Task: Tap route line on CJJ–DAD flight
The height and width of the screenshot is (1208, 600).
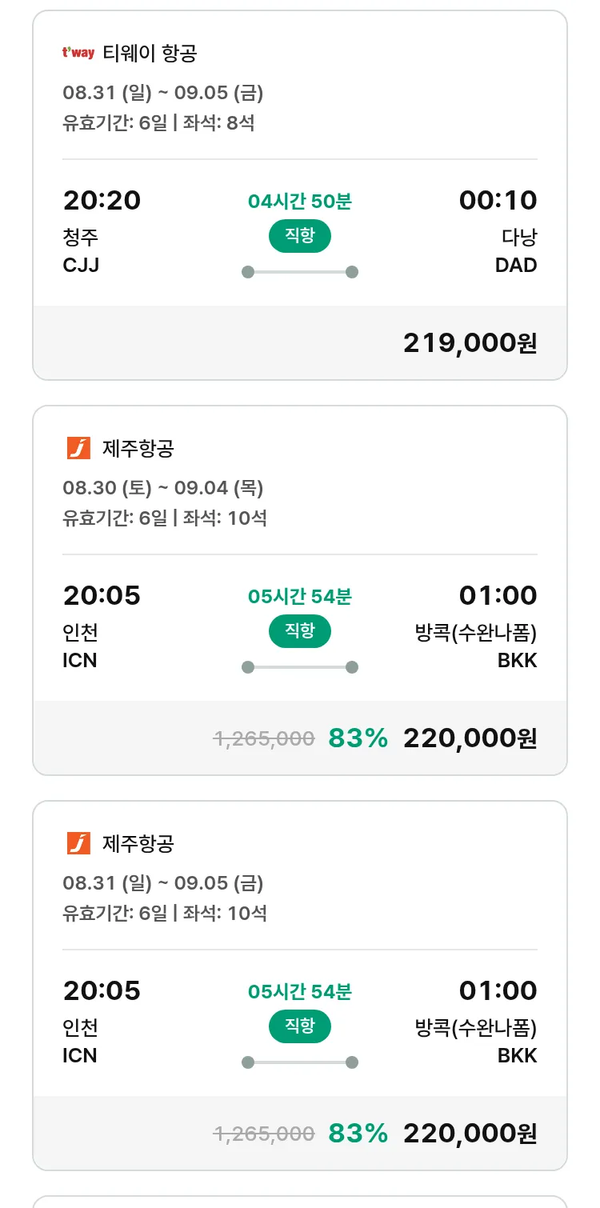Action: 299,272
